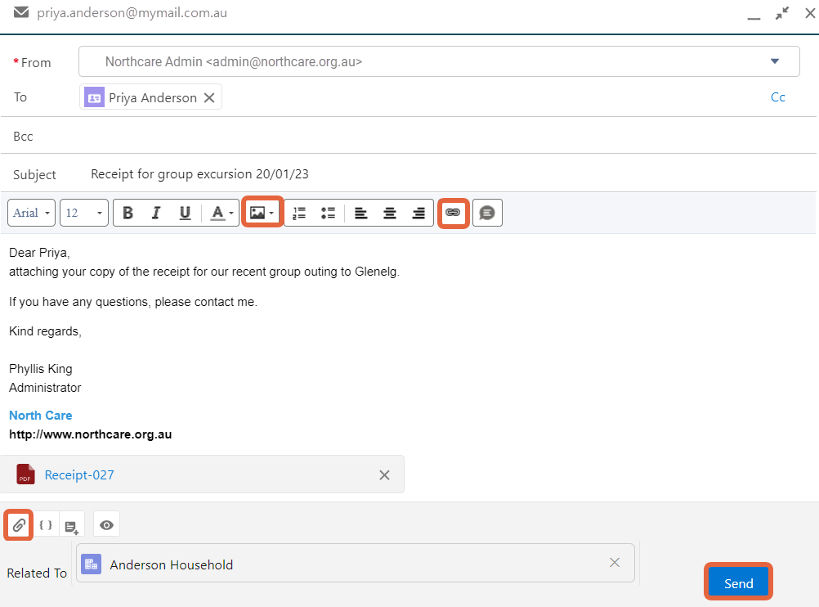This screenshot has height=607, width=819.
Task: Edit the Subject field text
Action: click(199, 174)
